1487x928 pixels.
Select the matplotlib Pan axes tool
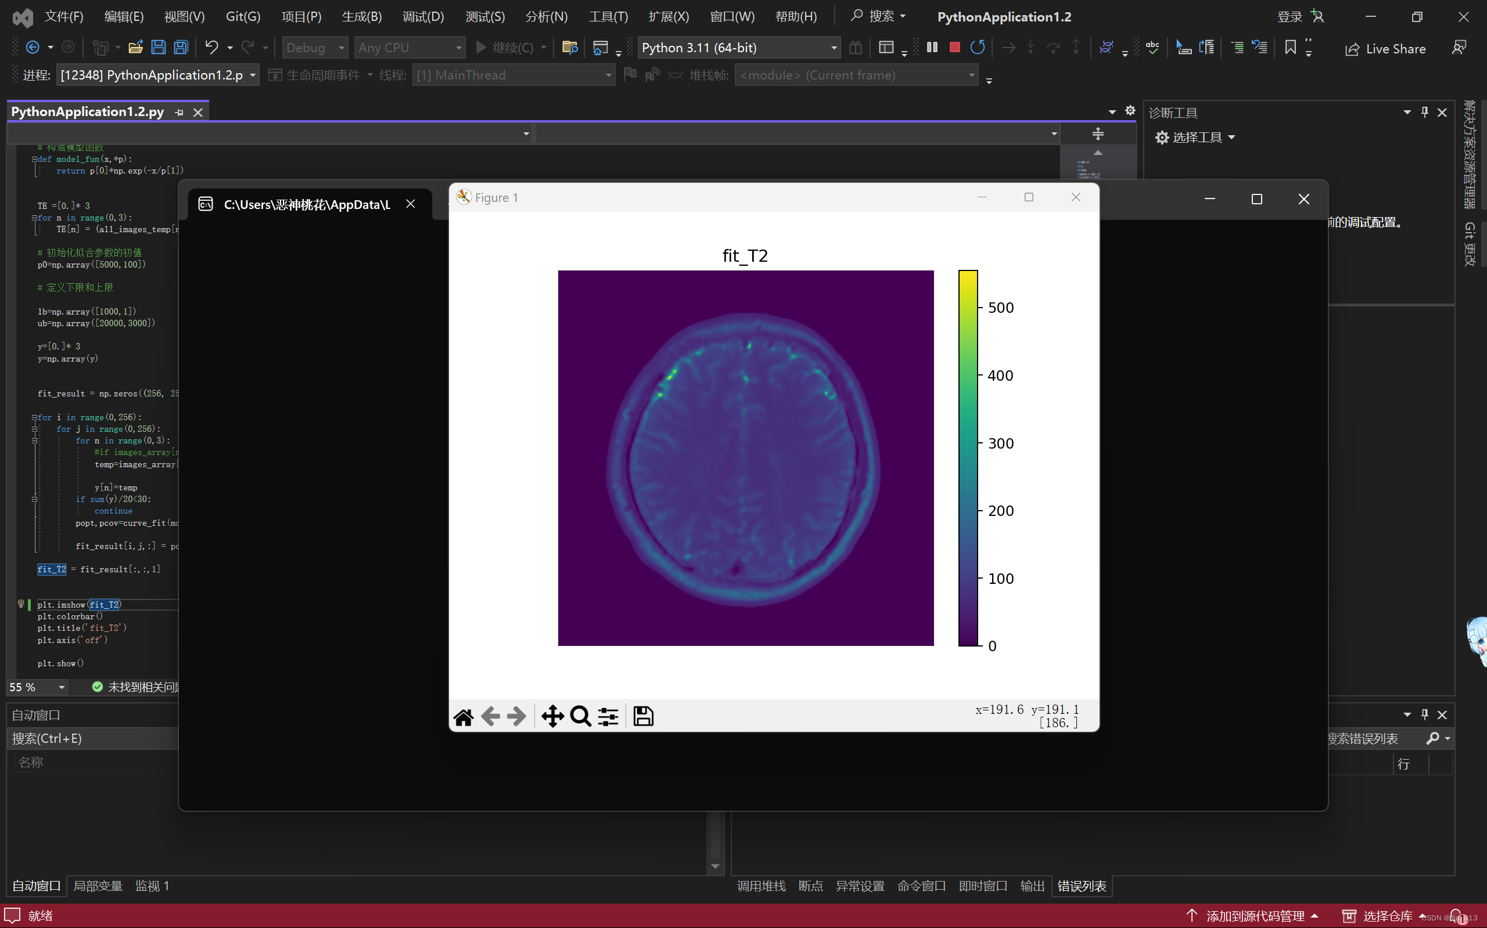tap(552, 716)
